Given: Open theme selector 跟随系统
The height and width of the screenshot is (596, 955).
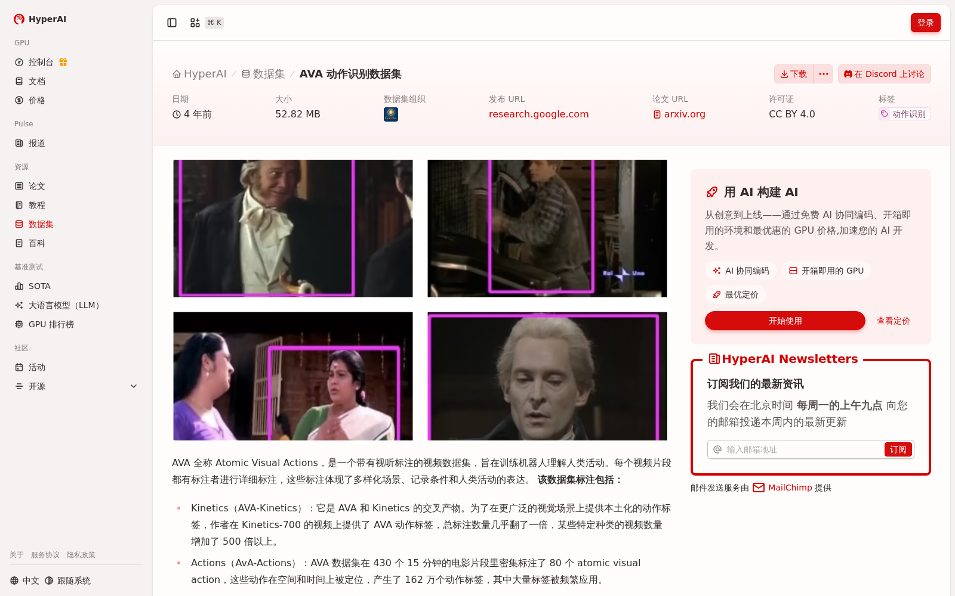Looking at the screenshot, I should pyautogui.click(x=67, y=581).
